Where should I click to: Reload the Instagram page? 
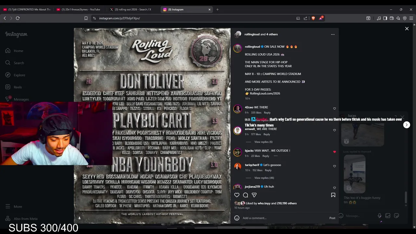tap(18, 18)
